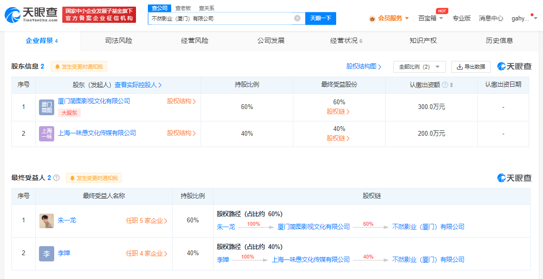Open 股权结构 for 厦门简图影视文化有限公司
The width and height of the screenshot is (543, 279).
point(182,101)
